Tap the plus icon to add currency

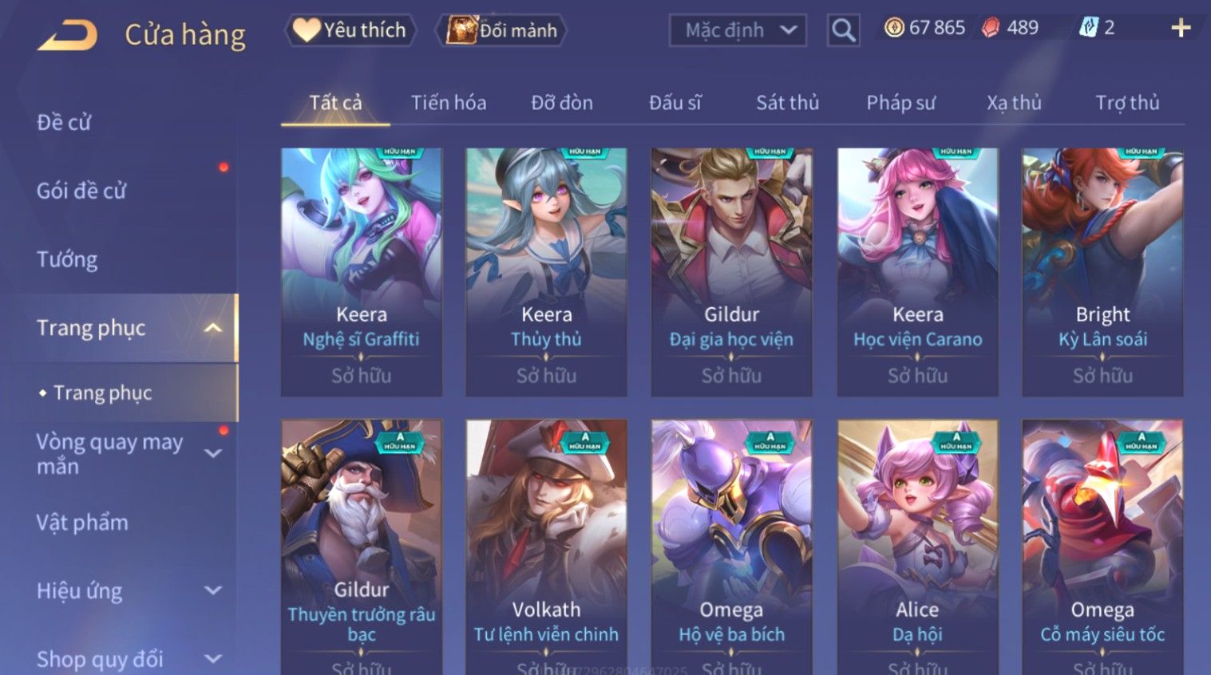1181,29
